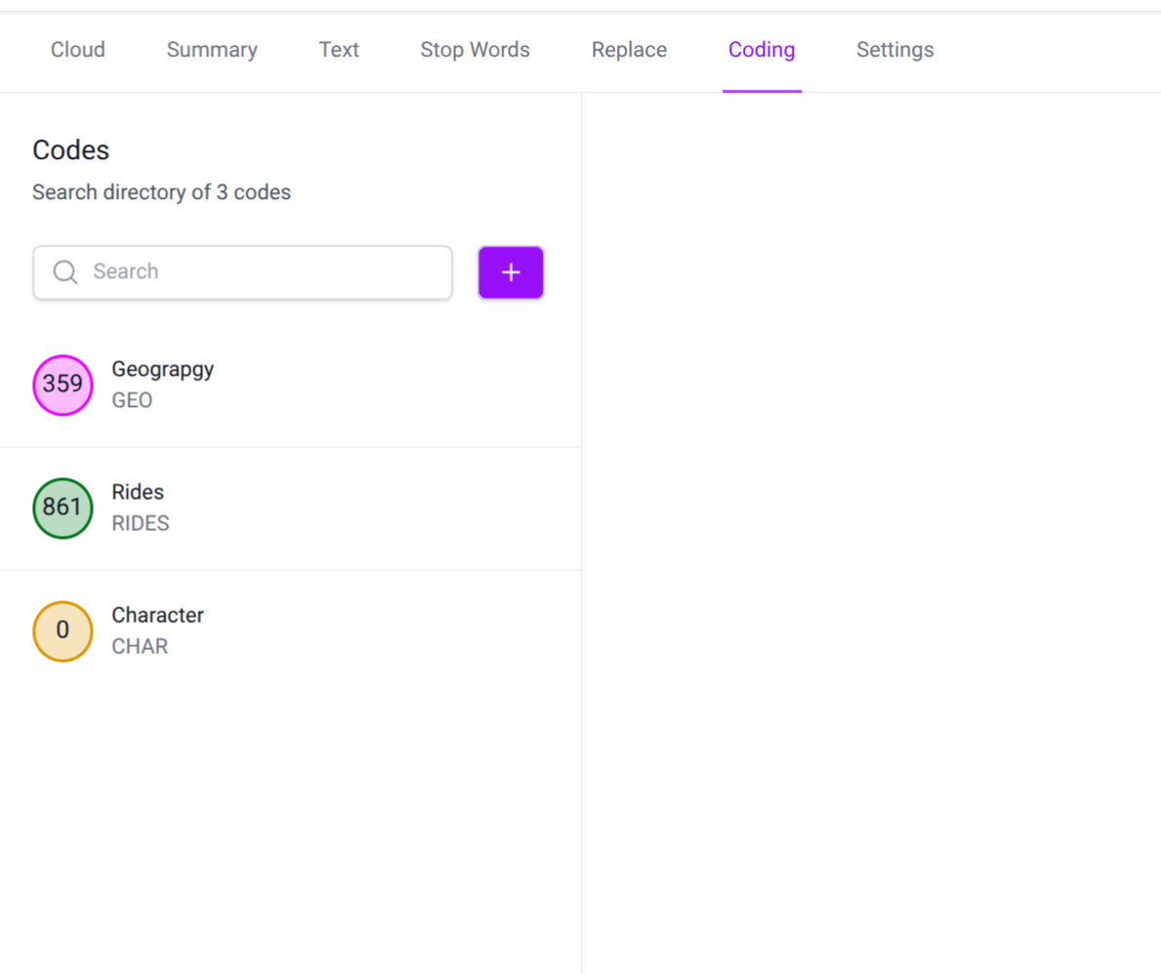
Task: Select the Coding tab
Action: click(x=762, y=50)
